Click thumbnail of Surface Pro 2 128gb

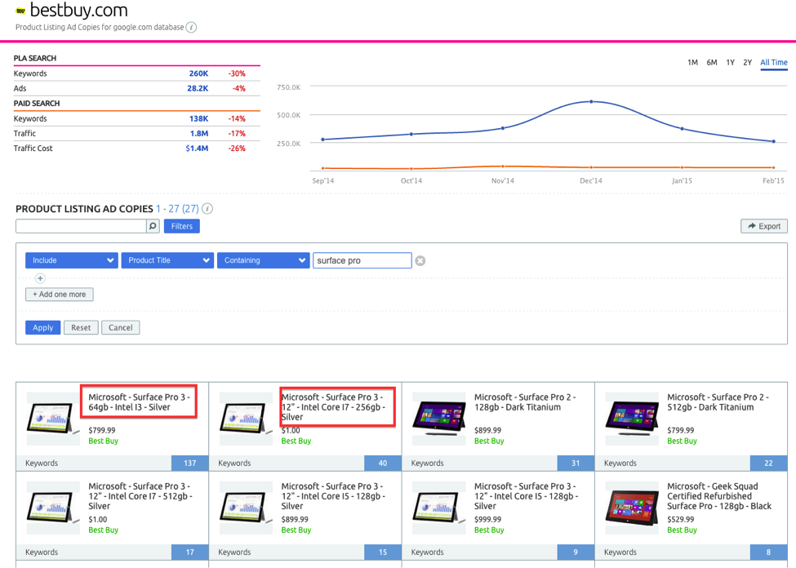(438, 419)
